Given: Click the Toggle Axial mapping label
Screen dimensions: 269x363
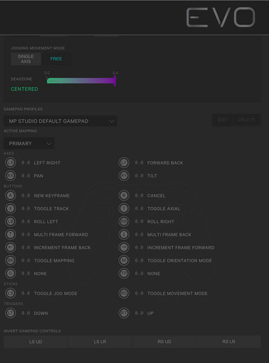Looking at the screenshot, I should pos(164,209).
